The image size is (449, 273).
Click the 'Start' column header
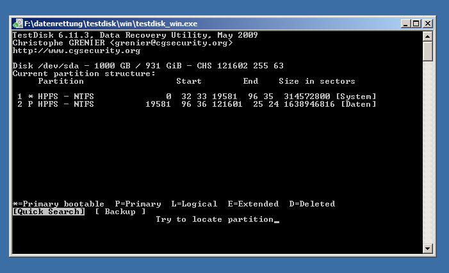coord(189,81)
